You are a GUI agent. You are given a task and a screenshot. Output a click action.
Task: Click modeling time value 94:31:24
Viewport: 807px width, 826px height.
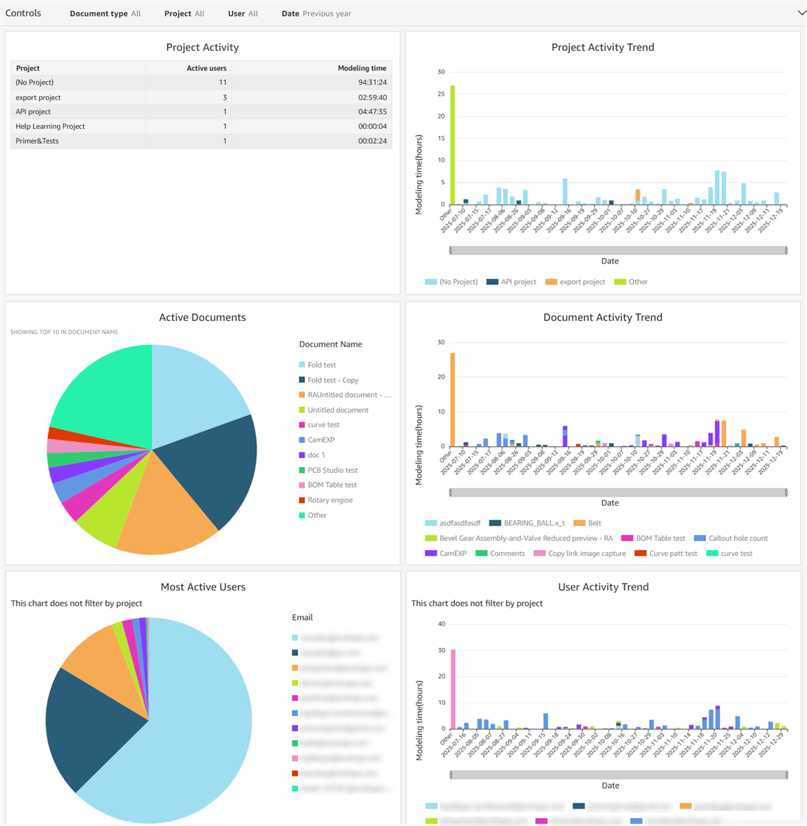click(372, 82)
